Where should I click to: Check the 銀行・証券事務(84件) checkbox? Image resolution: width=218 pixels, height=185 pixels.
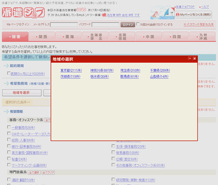[x=9, y=146]
